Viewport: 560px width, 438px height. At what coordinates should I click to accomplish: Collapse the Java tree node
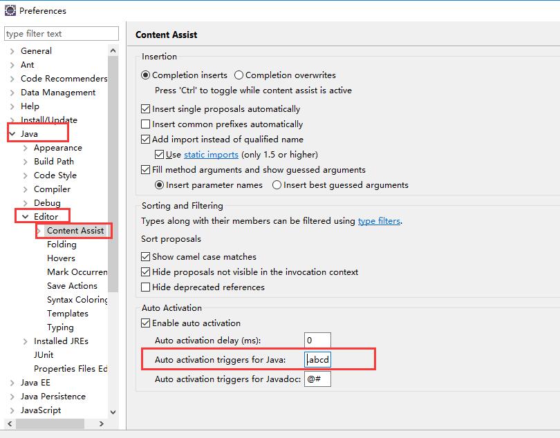point(12,134)
